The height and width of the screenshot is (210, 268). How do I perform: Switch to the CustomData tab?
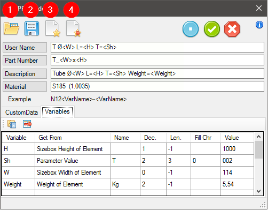tap(21, 112)
